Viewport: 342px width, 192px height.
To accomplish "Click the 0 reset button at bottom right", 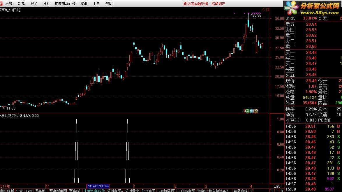I will click(282, 191).
